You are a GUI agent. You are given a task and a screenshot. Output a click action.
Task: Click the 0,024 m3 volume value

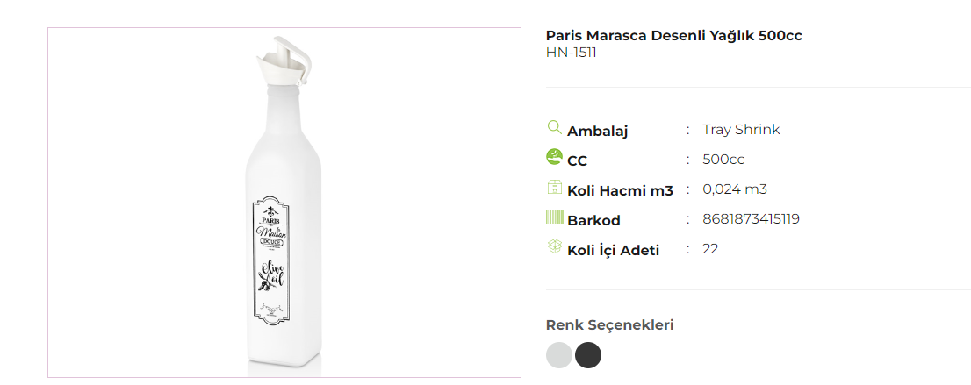click(735, 189)
